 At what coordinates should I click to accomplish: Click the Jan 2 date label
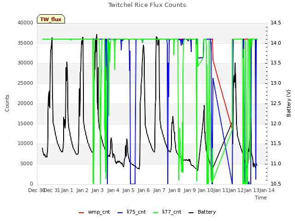point(83,190)
